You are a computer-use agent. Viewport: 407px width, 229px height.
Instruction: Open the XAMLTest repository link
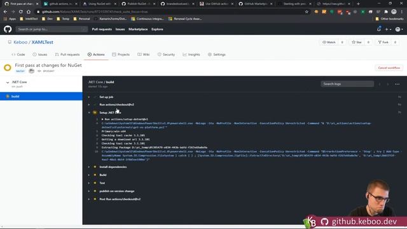pos(43,42)
